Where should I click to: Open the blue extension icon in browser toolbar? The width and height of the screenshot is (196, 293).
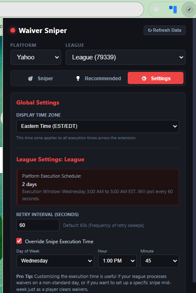tap(173, 9)
